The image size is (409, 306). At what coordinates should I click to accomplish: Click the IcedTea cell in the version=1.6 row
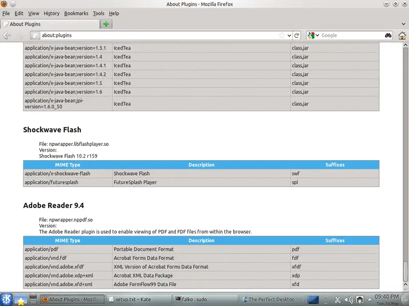[201, 92]
